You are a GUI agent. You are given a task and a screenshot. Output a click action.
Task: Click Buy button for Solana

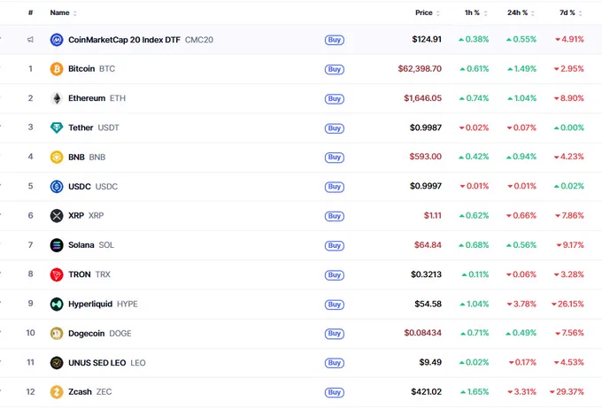point(335,245)
